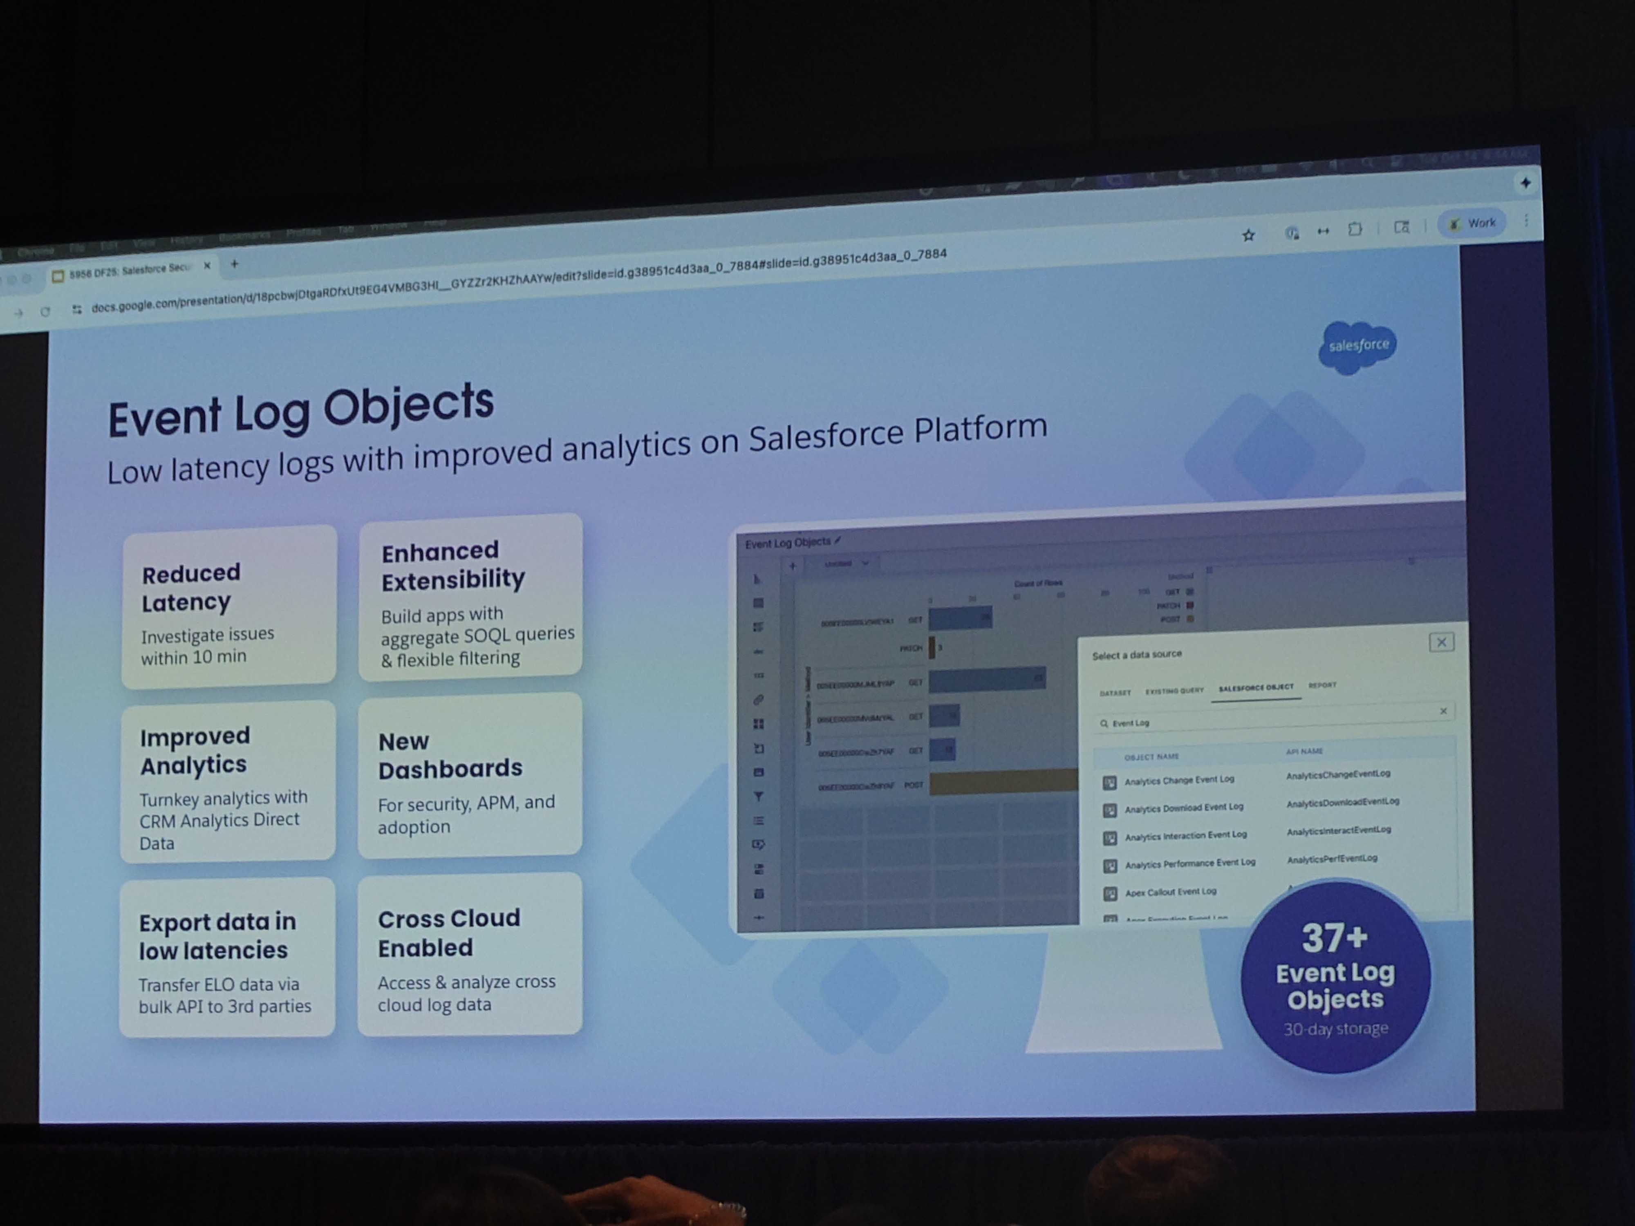Open a new browser tab

click(234, 264)
